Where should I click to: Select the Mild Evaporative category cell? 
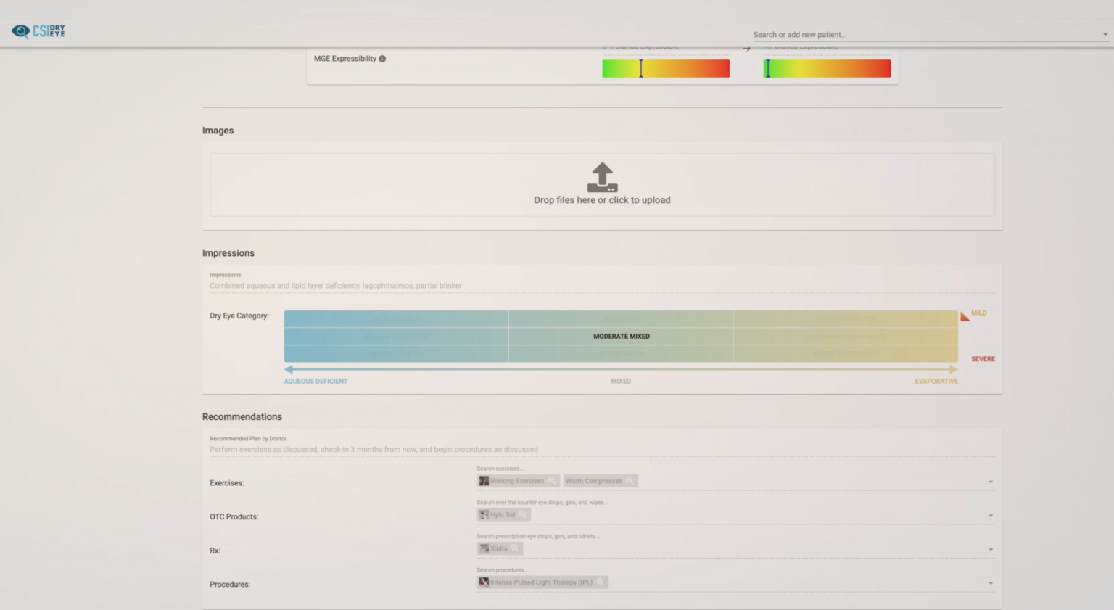click(845, 318)
